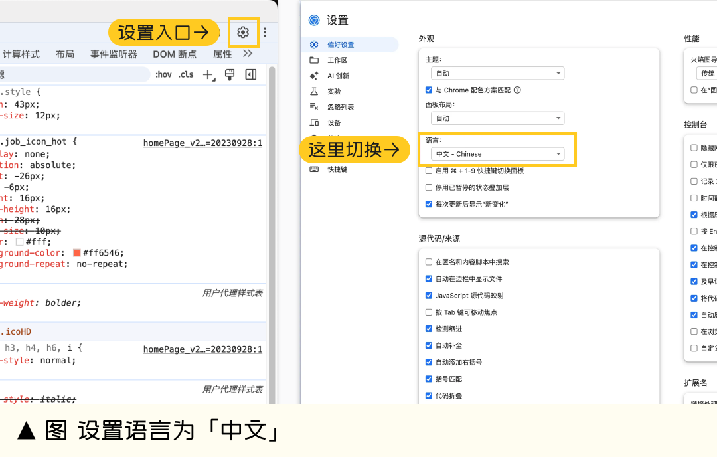Check the 在匿名和内容脚本中搜索 option

click(429, 262)
